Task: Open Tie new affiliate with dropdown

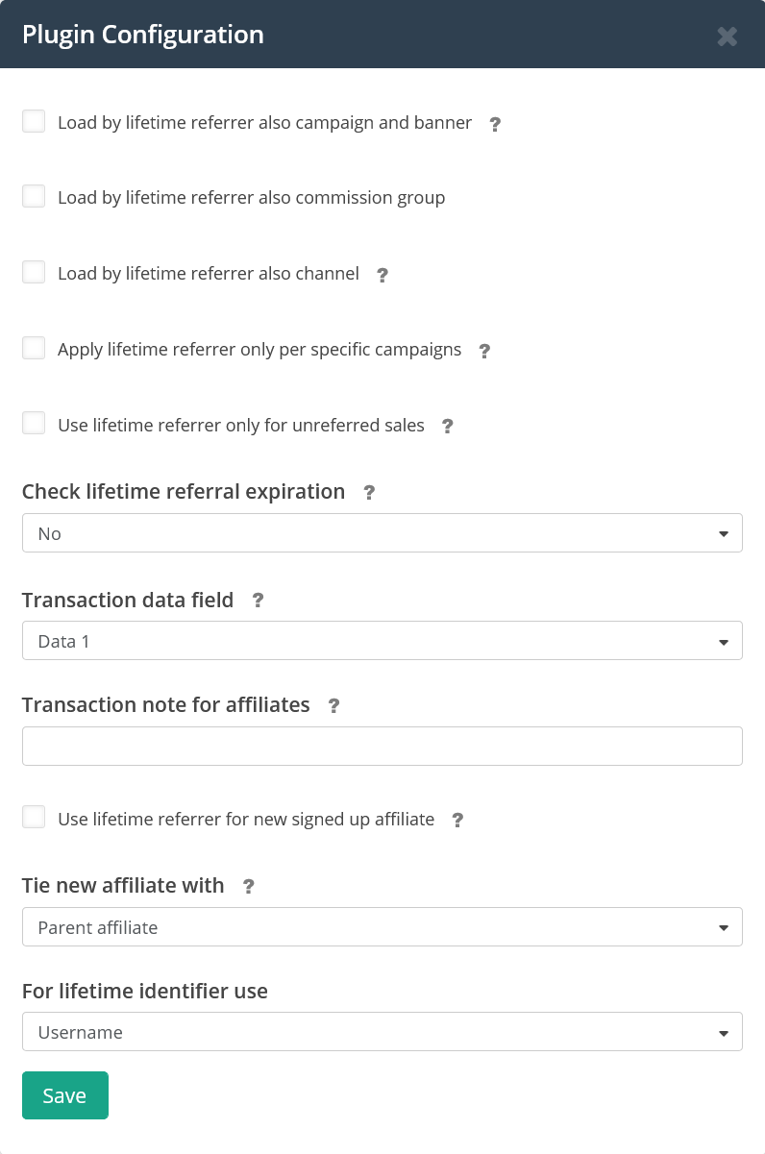Action: (x=382, y=927)
